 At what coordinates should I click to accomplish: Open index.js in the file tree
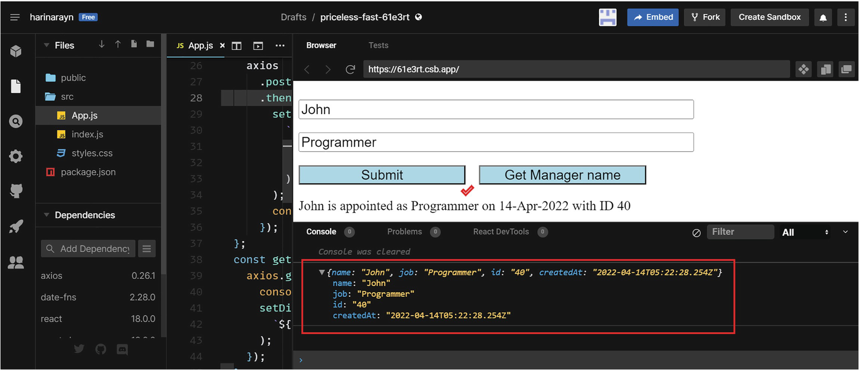(87, 134)
